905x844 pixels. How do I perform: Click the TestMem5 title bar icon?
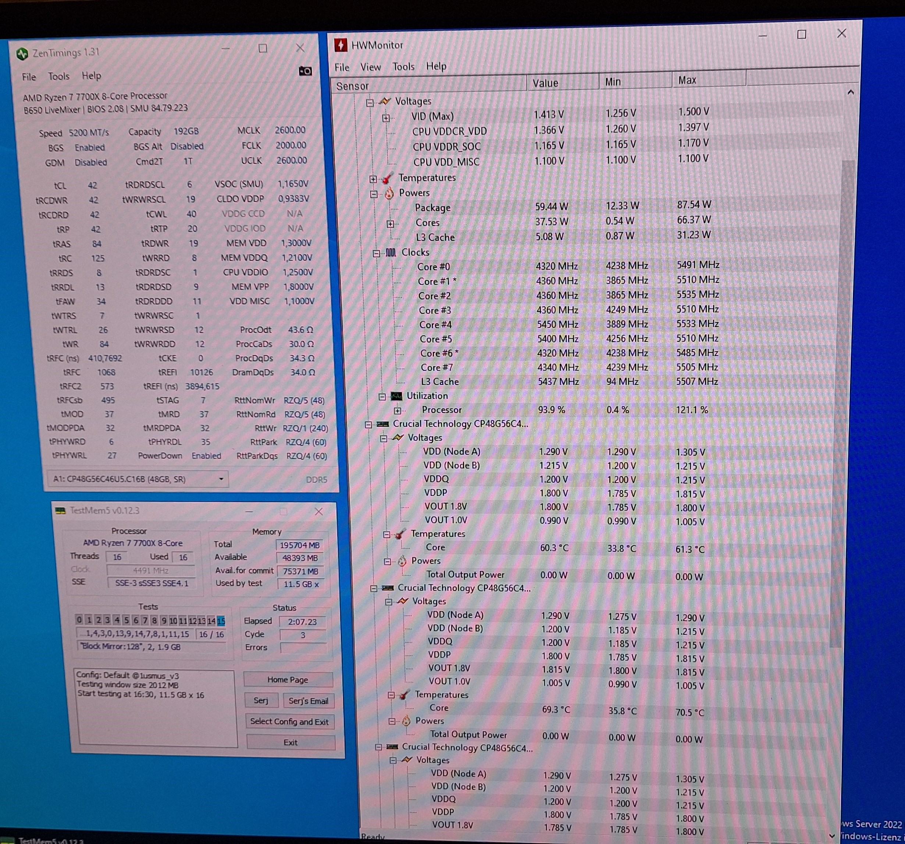[60, 511]
